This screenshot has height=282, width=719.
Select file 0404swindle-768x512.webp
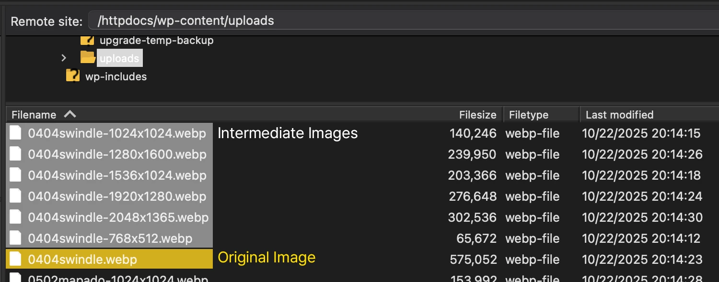tap(110, 239)
